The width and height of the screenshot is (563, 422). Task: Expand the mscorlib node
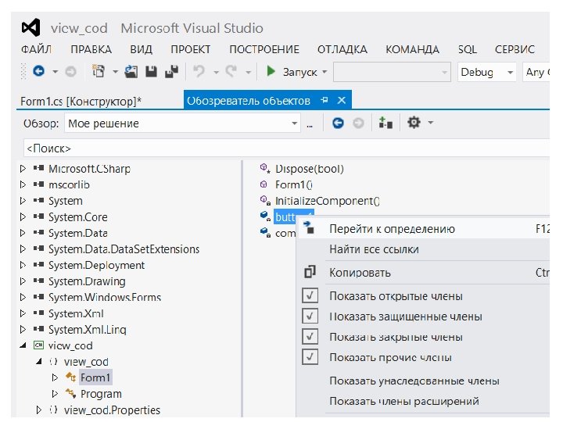click(x=23, y=184)
